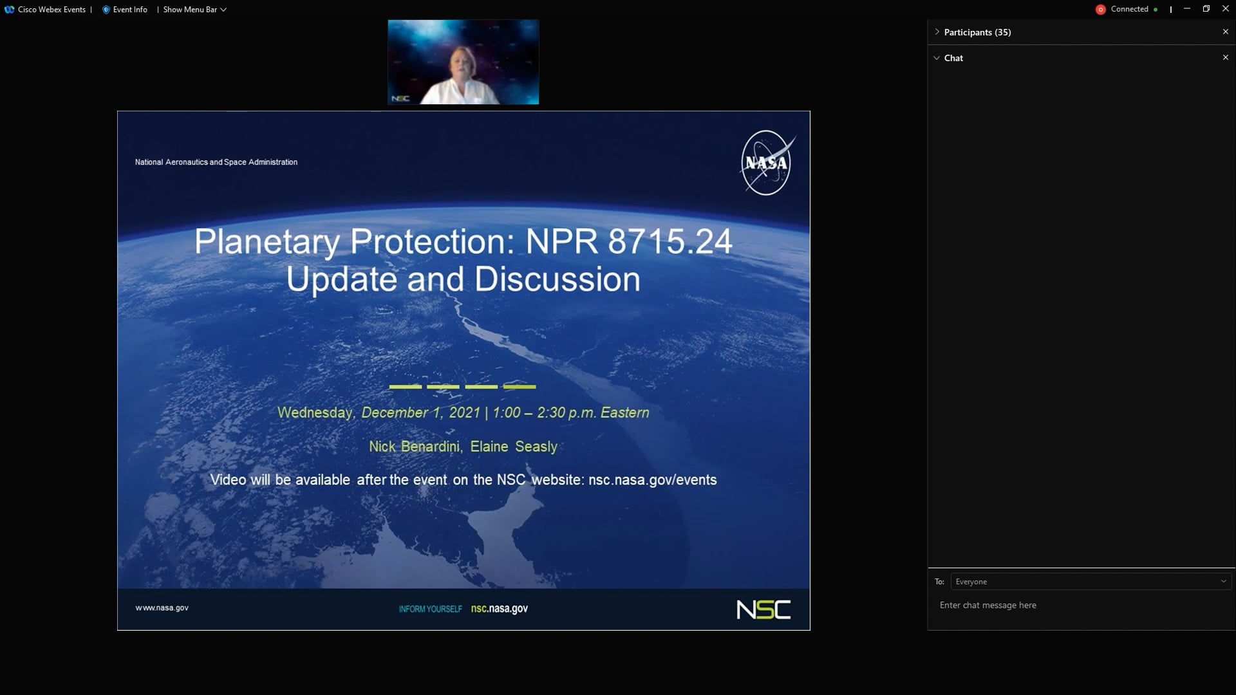Screen dimensions: 1236x695
Task: Minimize the Webex Events window
Action: pyautogui.click(x=1187, y=9)
